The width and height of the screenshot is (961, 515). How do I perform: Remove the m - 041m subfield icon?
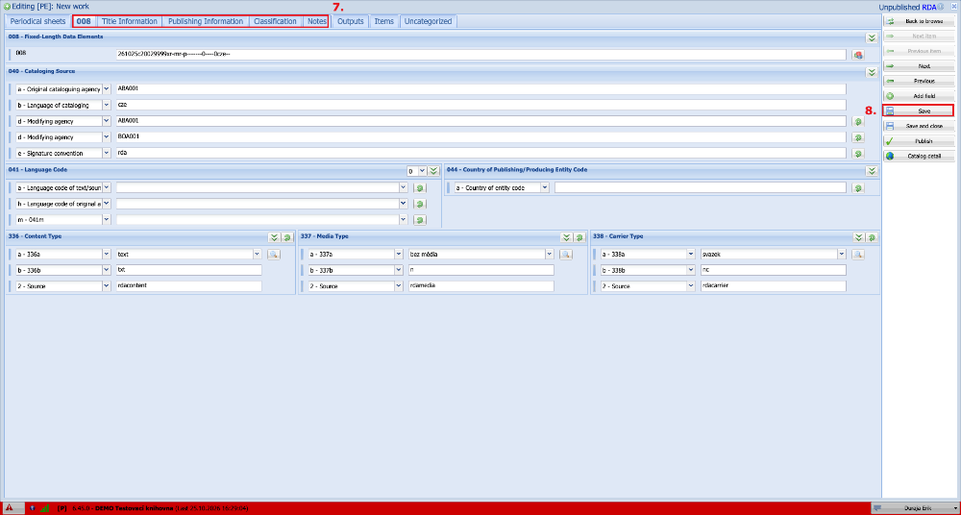point(420,219)
